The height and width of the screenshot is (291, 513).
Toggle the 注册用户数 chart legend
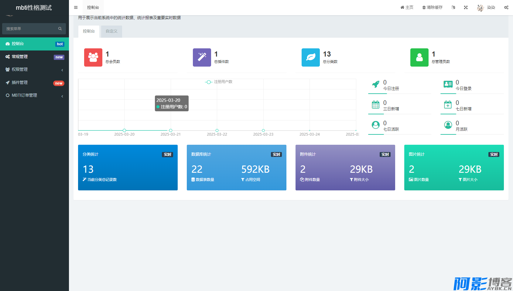click(219, 82)
